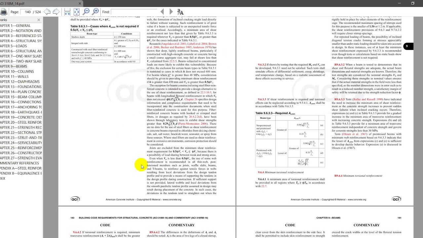Toggle the Match Case search icon
Image resolution: width=423 pixels, height=238 pixels.
pyautogui.click(x=180, y=12)
